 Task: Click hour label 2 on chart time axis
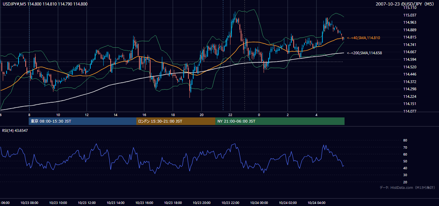tap(288, 115)
